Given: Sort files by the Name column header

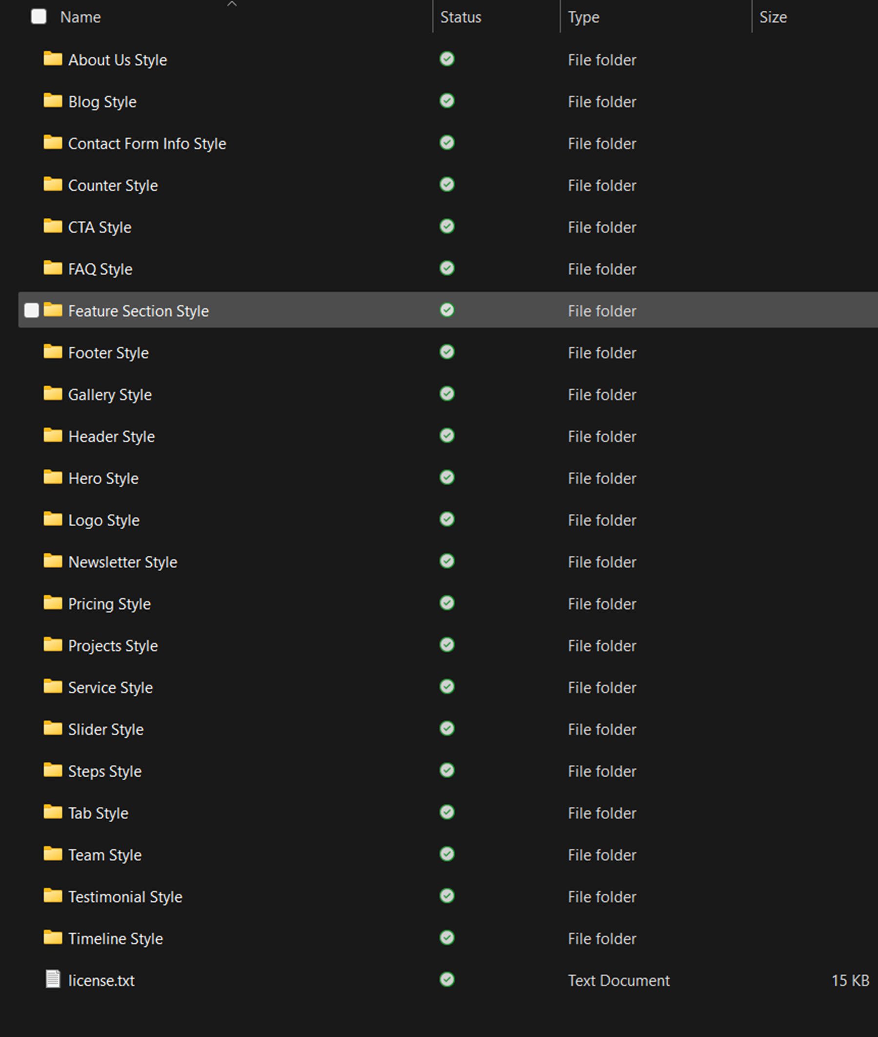Looking at the screenshot, I should (x=80, y=18).
